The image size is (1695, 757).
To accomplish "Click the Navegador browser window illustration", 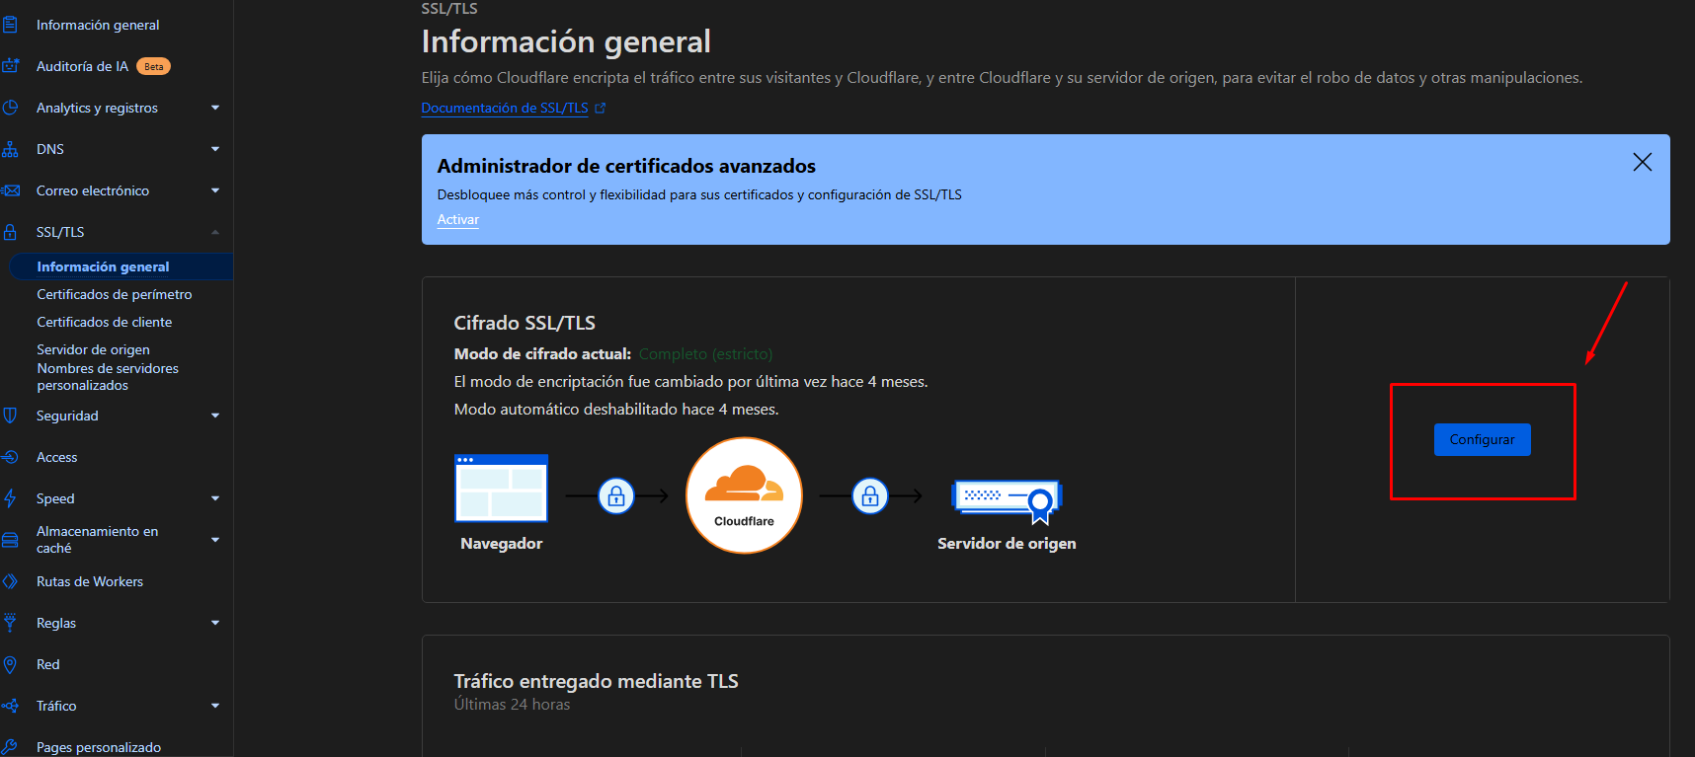I will (501, 488).
